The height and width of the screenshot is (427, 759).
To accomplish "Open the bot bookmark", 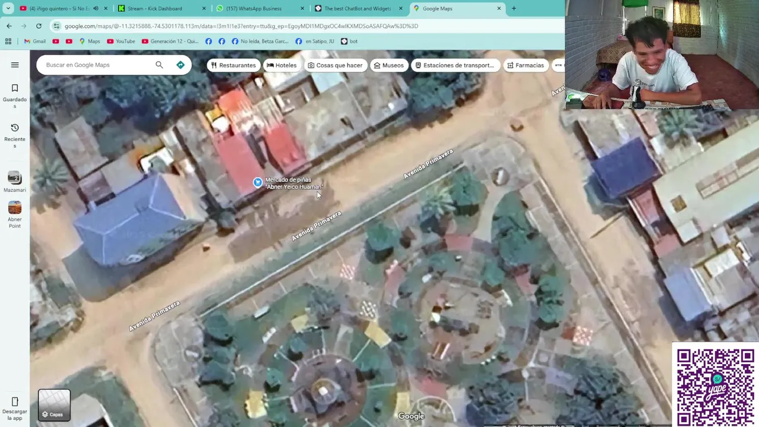I will point(349,41).
